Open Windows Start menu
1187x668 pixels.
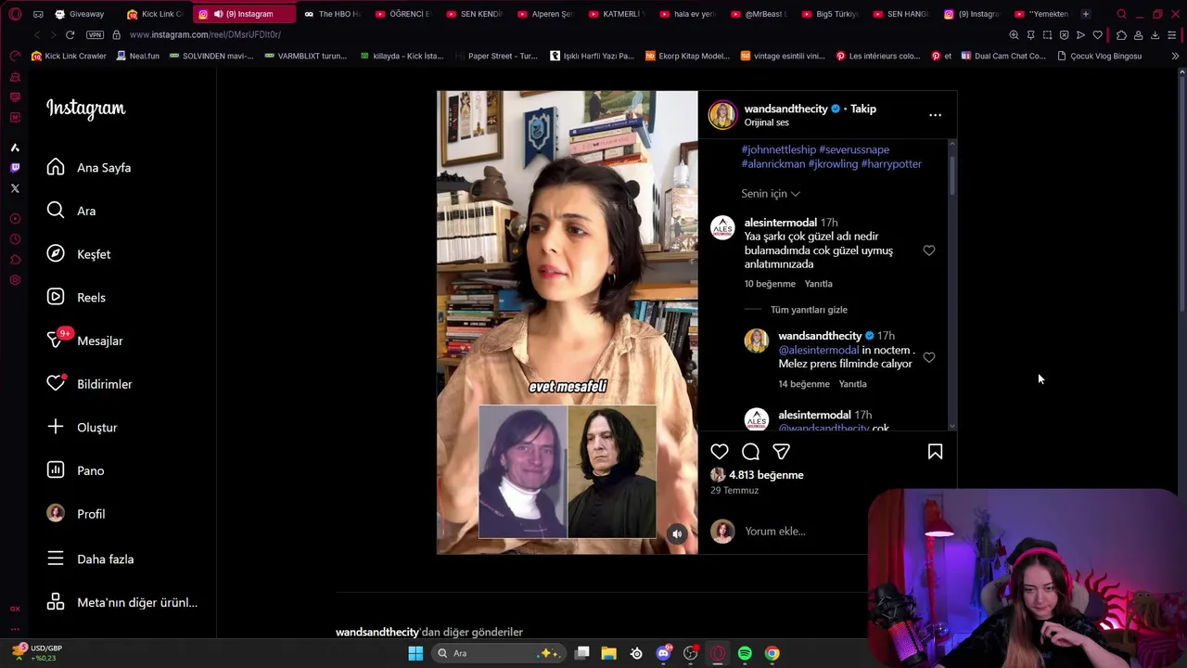click(x=415, y=653)
